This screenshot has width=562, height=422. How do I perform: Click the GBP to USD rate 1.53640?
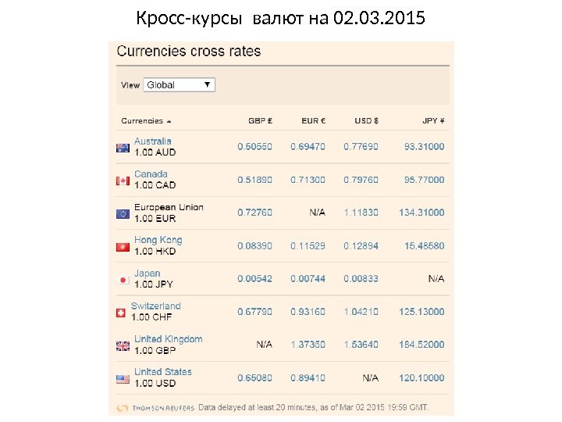click(361, 345)
